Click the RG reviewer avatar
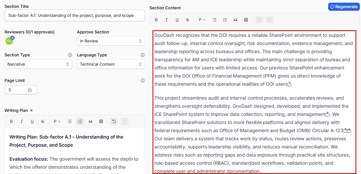Screen dimensions: 361x174 (9, 41)
